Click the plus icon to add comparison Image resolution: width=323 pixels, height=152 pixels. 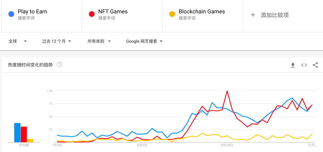click(253, 15)
